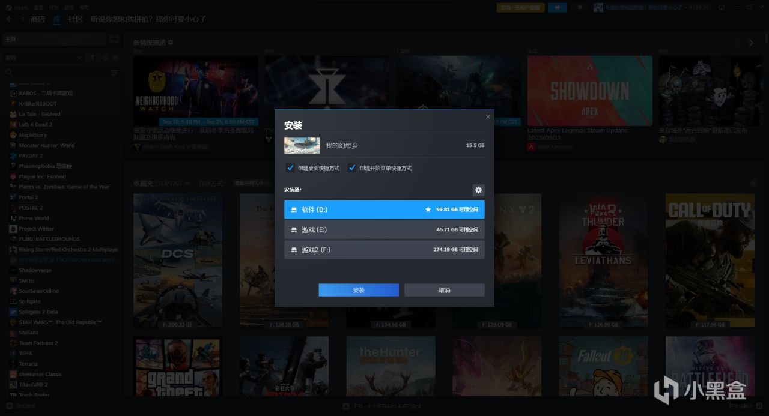This screenshot has height=416, width=769.
Task: Open advanced filter icon beside search
Action: [x=114, y=73]
